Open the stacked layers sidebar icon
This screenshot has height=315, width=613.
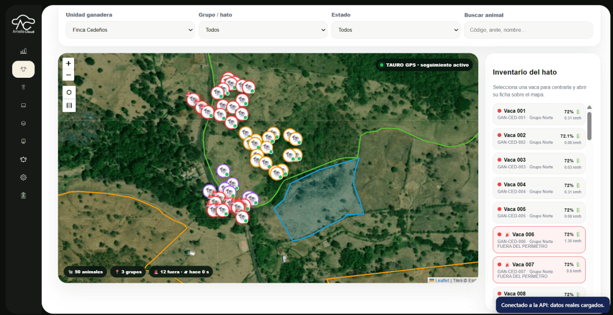(23, 123)
